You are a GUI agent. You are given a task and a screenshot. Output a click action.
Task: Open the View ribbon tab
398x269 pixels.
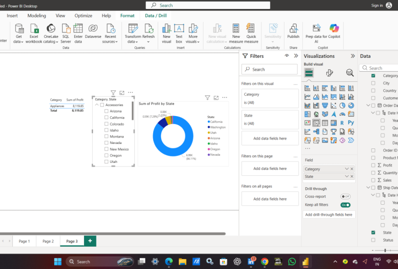[60, 16]
